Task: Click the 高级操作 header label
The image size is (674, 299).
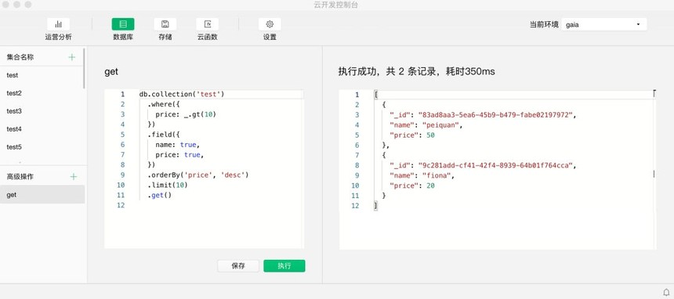Action: coord(20,177)
